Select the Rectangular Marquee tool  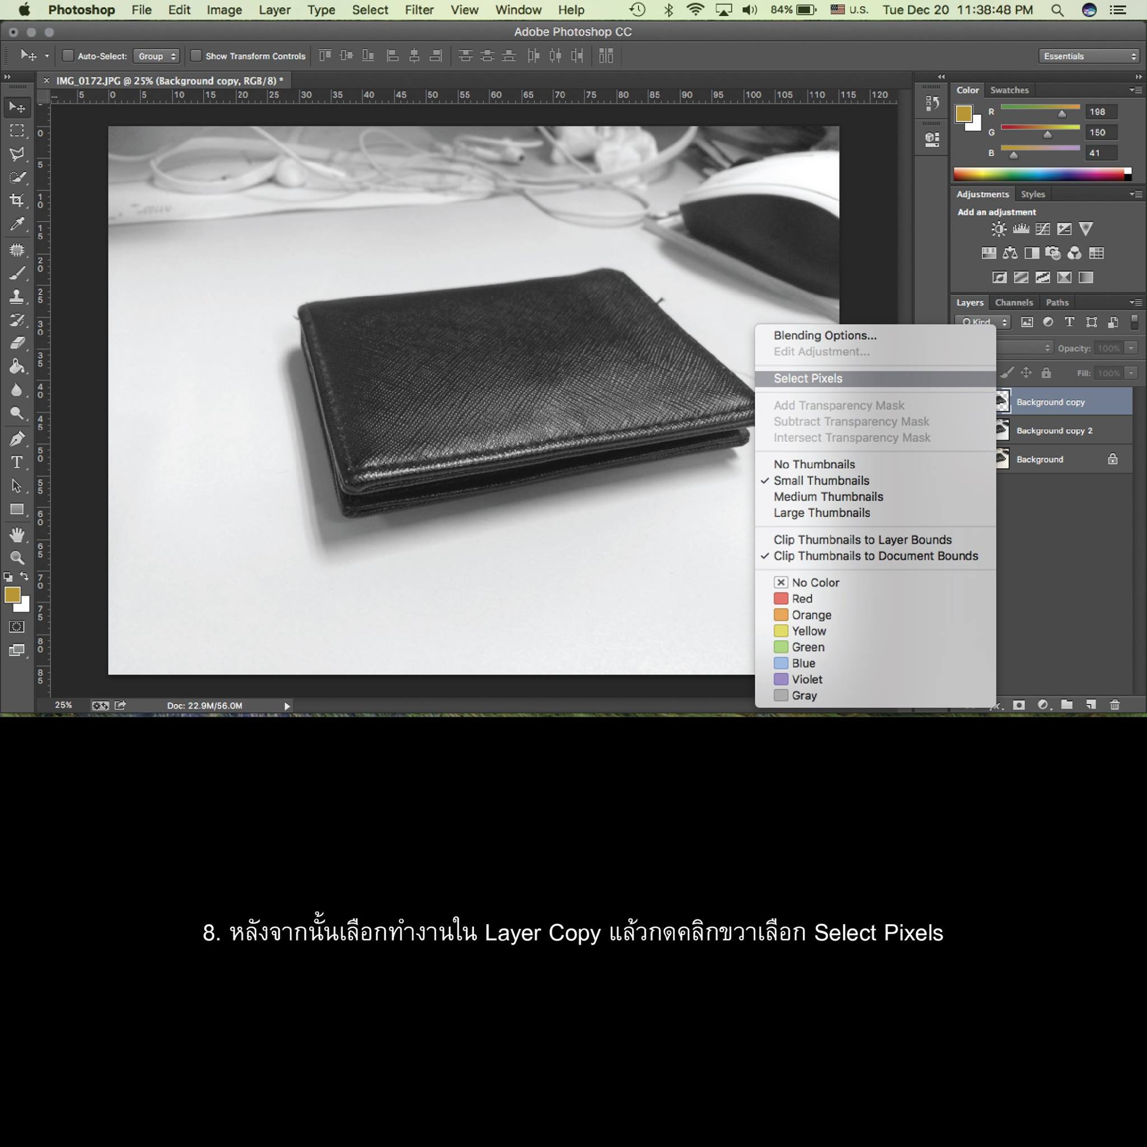(x=17, y=130)
